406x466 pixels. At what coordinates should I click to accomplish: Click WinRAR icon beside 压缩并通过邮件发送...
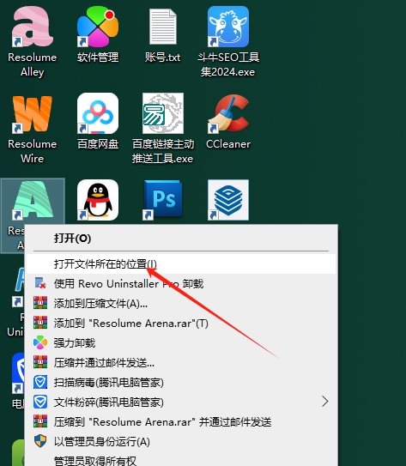pos(40,362)
